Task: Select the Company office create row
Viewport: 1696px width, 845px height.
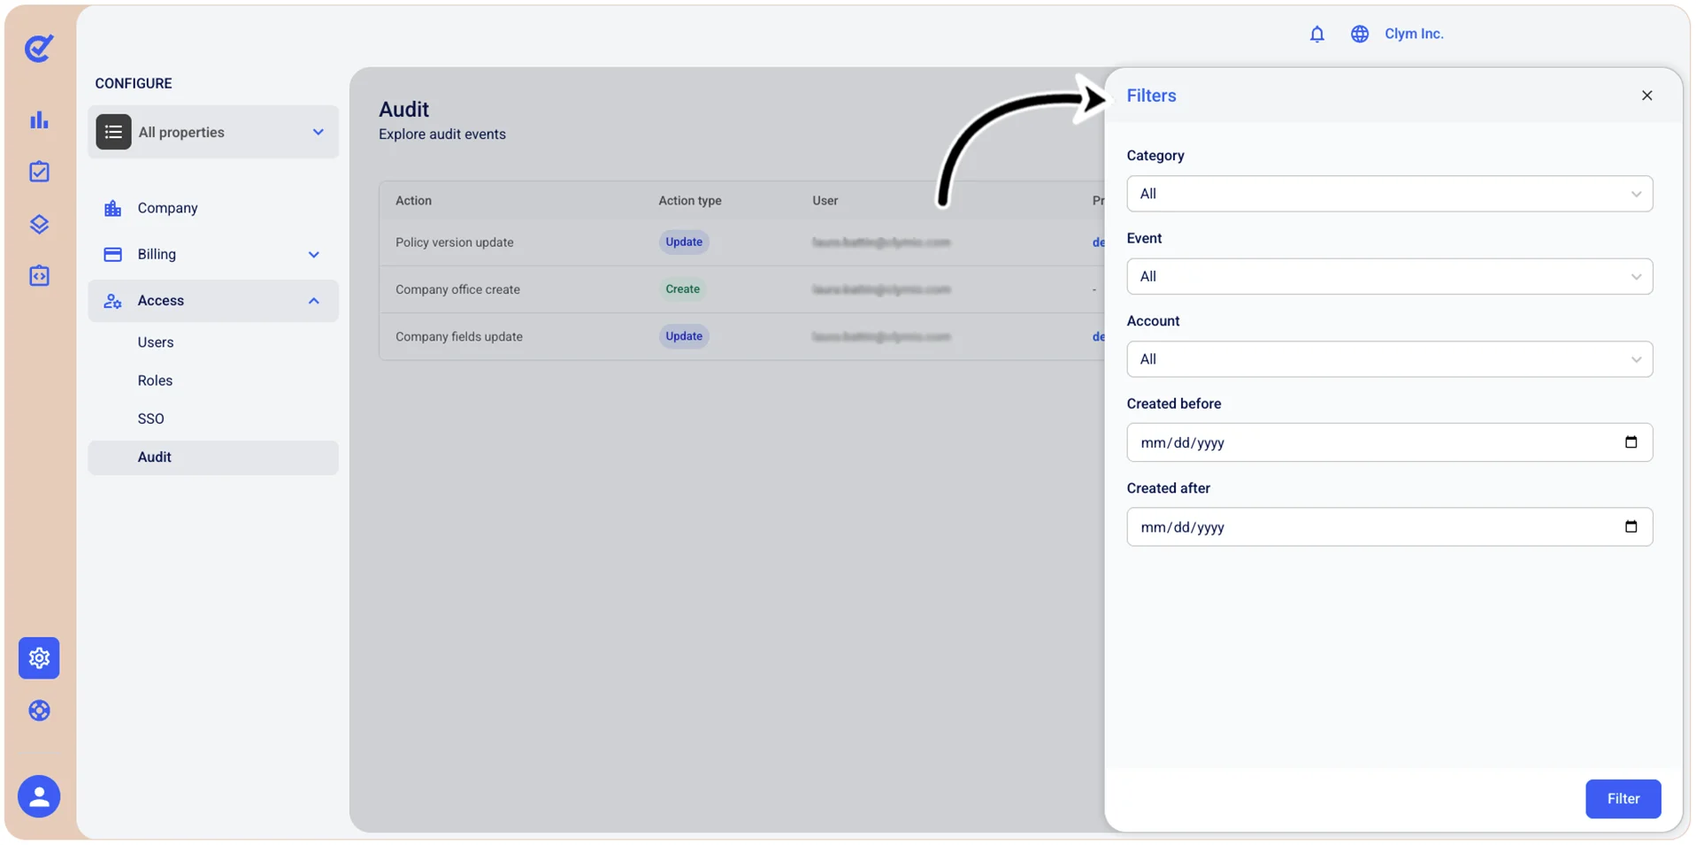Action: tap(742, 289)
